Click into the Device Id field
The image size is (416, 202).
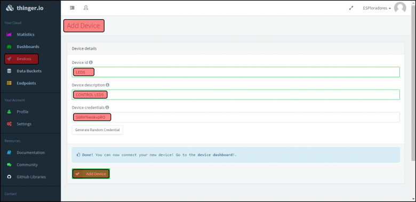click(236, 72)
